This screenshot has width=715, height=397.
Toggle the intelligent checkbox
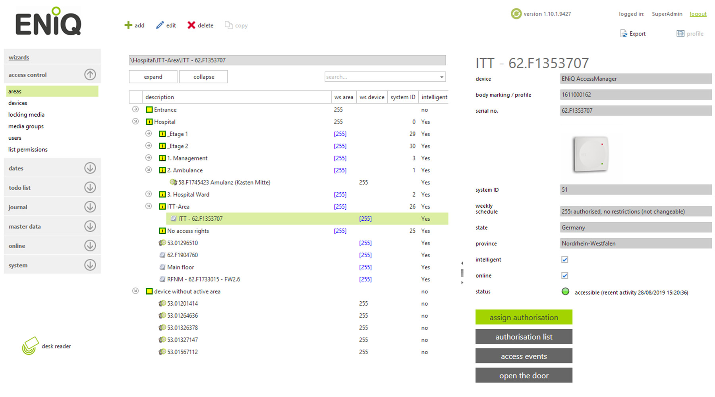[x=564, y=260]
